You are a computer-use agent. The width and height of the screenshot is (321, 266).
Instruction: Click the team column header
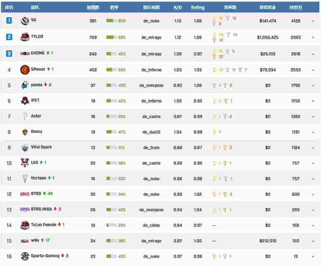click(x=35, y=7)
